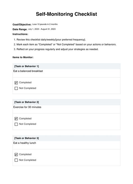Click the Exercise for 30 minutes text field

(66, 109)
